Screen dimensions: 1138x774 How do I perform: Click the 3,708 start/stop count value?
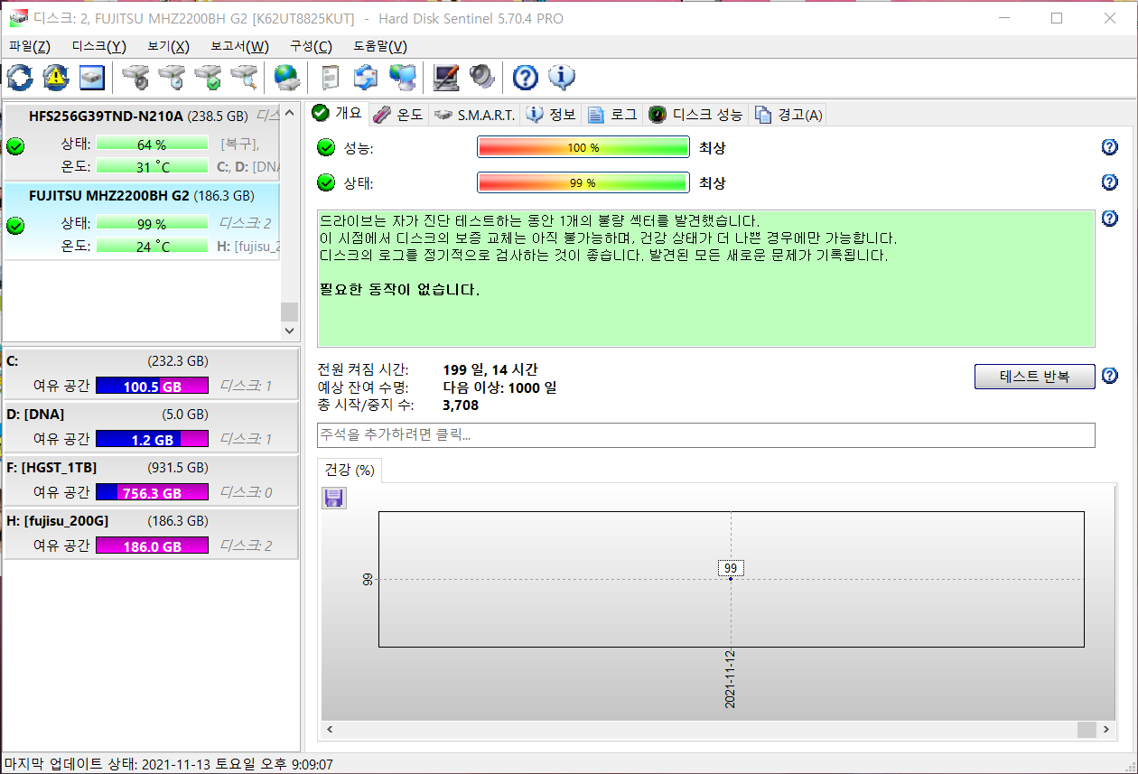coord(461,406)
